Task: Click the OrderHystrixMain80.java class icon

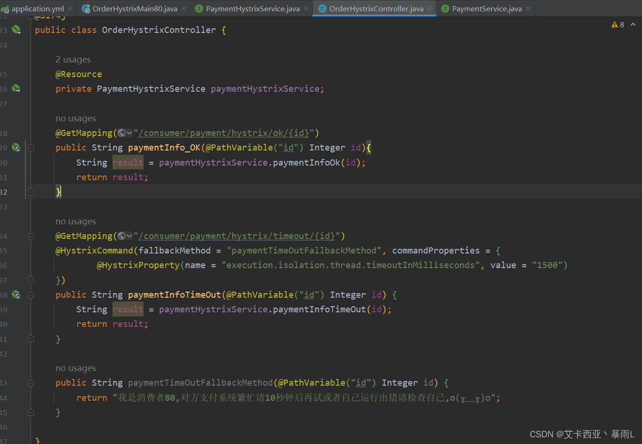Action: (x=86, y=8)
